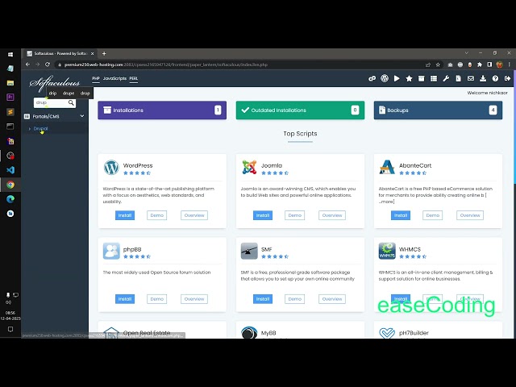Open the wrench settings icon
Image resolution: width=516 pixels, height=387 pixels.
click(x=446, y=79)
